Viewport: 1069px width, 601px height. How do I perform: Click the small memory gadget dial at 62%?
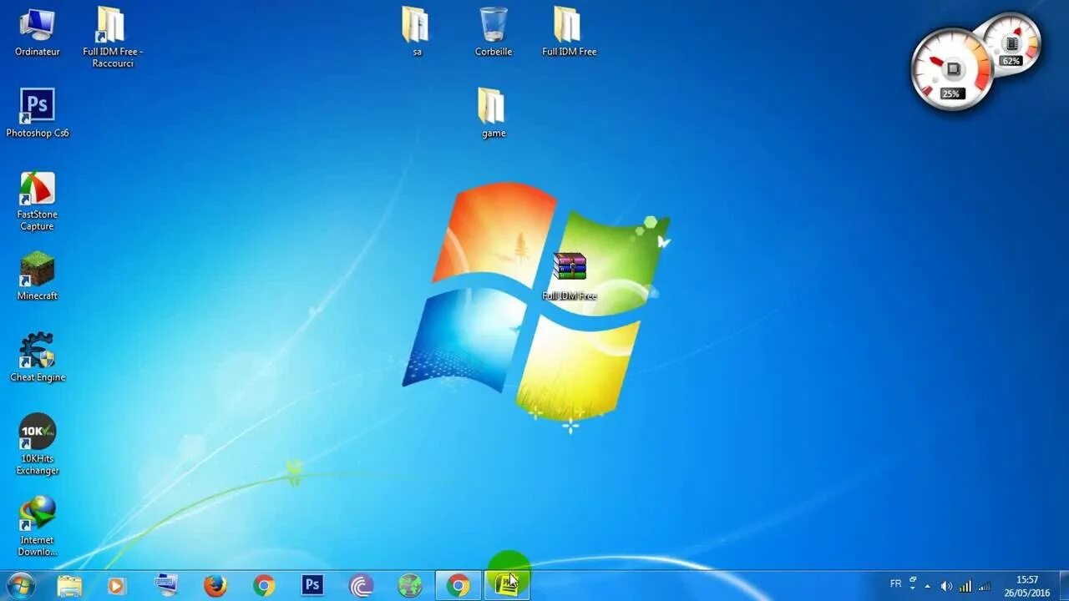[1011, 45]
